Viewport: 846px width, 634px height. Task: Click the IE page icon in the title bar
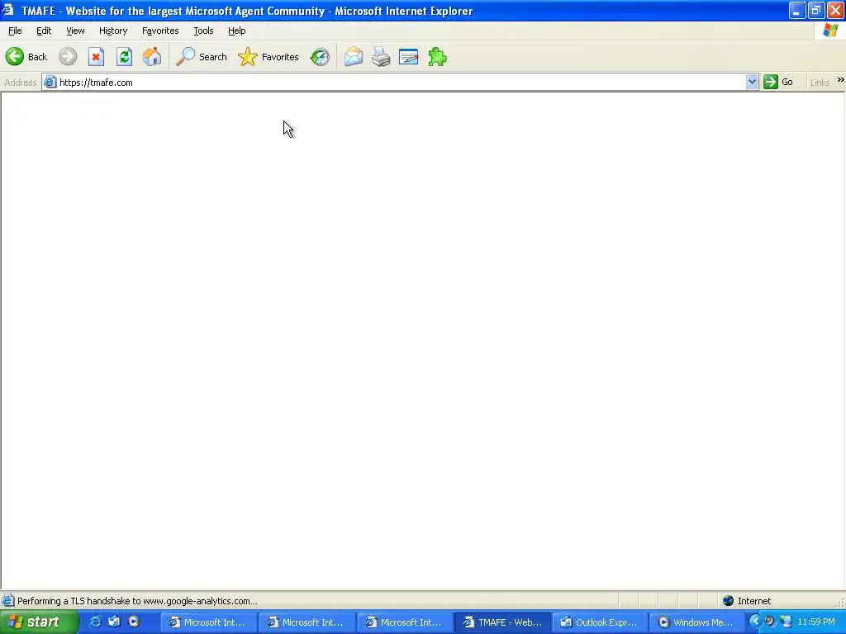pos(8,10)
